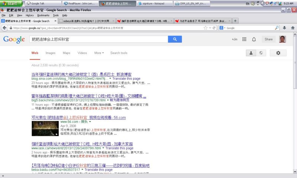The image size is (297, 178).
Task: Select the Maps search tab
Action: coord(66,53)
